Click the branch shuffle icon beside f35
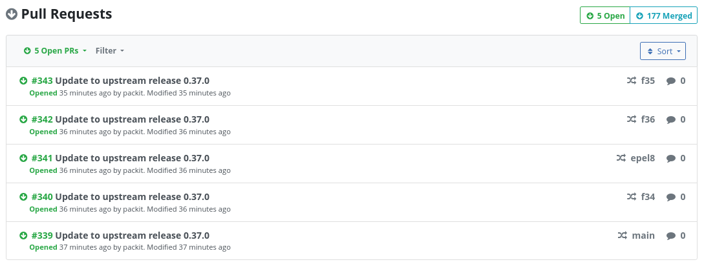704x271 pixels. tap(631, 81)
